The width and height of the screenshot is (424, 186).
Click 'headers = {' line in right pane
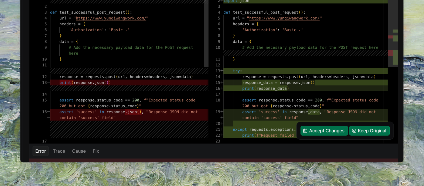point(246,24)
